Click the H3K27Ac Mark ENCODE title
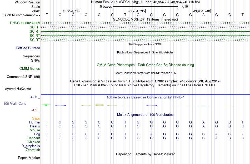The image size is (250, 164). point(145,85)
